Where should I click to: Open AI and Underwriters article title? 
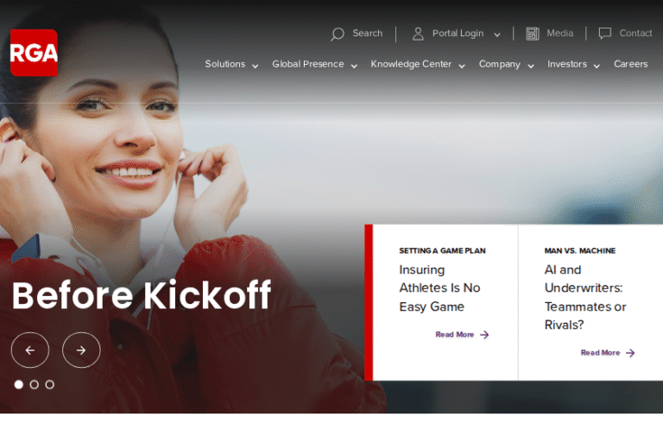(x=584, y=297)
